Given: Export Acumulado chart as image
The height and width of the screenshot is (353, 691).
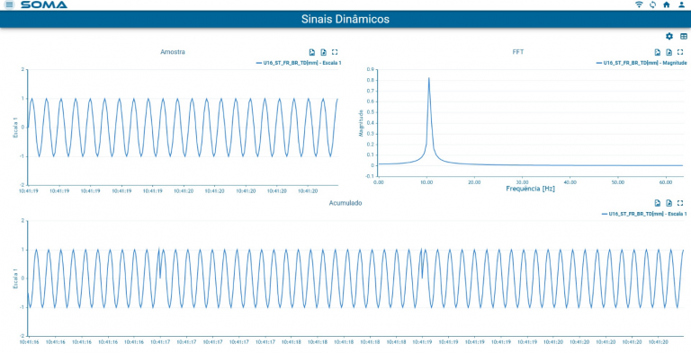Looking at the screenshot, I should (657, 203).
